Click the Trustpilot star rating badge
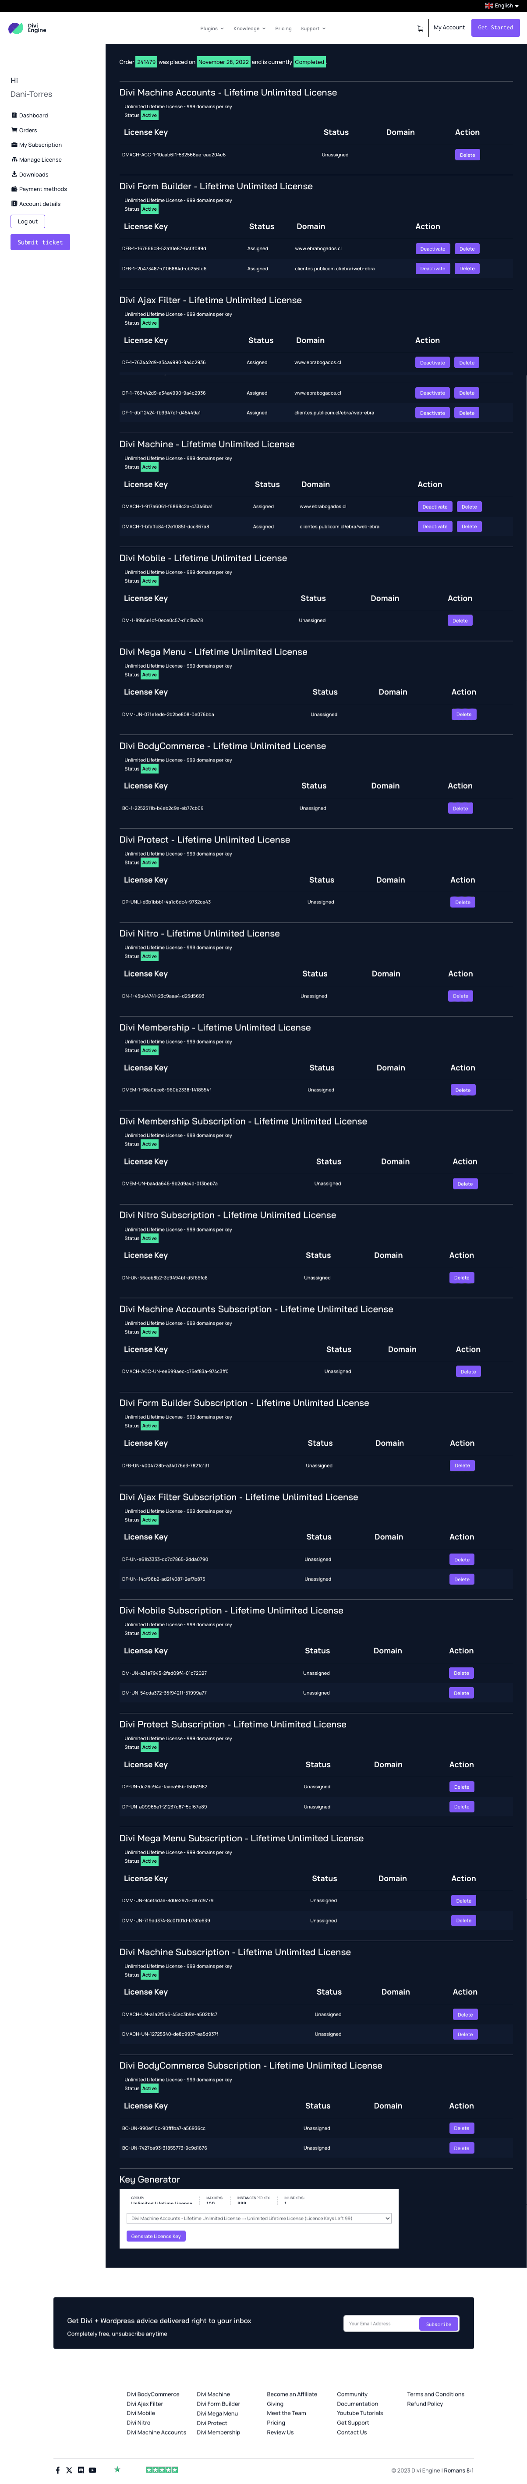 point(162,2470)
